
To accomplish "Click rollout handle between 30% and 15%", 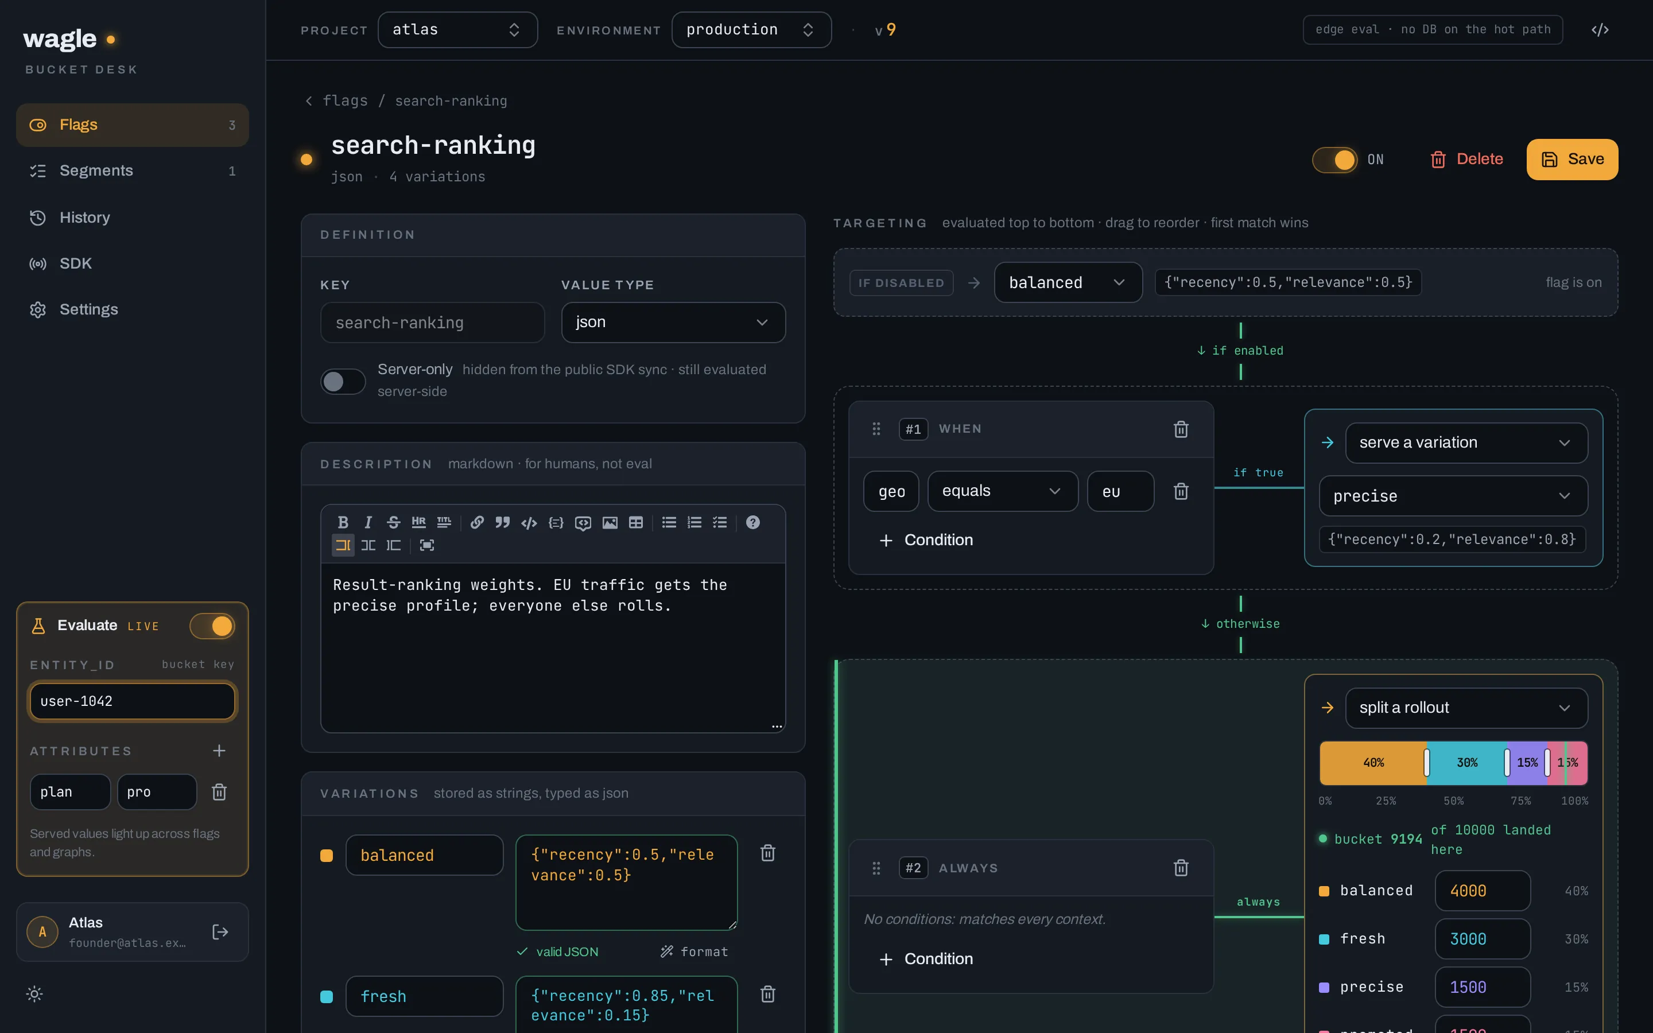I will click(1507, 763).
